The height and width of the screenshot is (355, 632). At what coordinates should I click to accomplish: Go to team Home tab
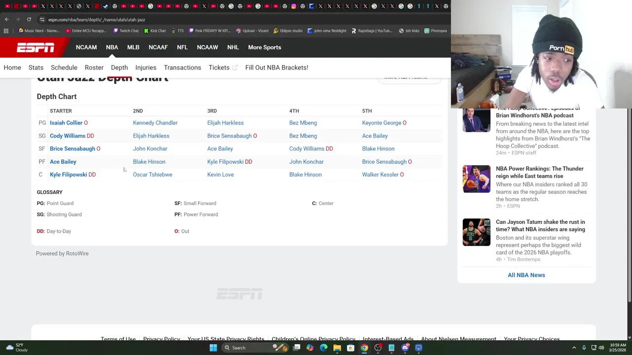[x=12, y=68]
